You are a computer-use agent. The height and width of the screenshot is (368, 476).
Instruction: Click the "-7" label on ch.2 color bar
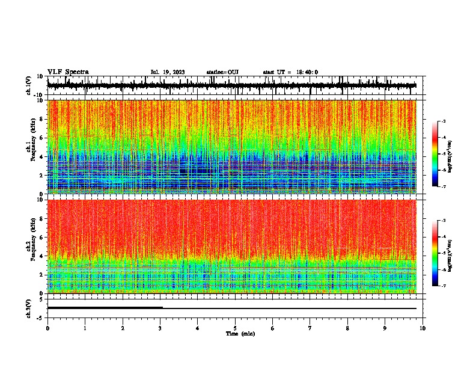(444, 286)
